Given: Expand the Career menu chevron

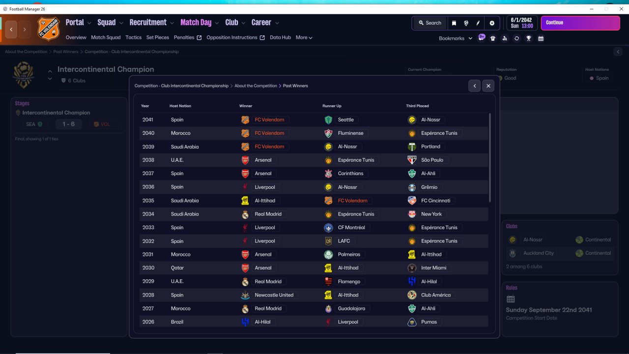Looking at the screenshot, I should [277, 23].
